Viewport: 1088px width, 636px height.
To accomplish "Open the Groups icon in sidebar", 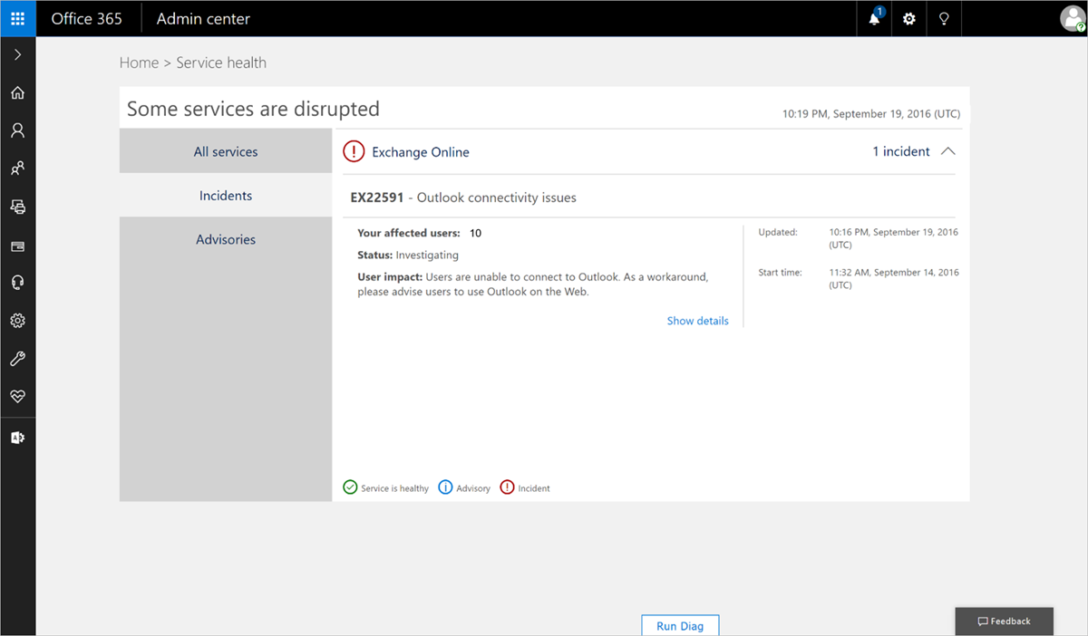I will tap(17, 168).
